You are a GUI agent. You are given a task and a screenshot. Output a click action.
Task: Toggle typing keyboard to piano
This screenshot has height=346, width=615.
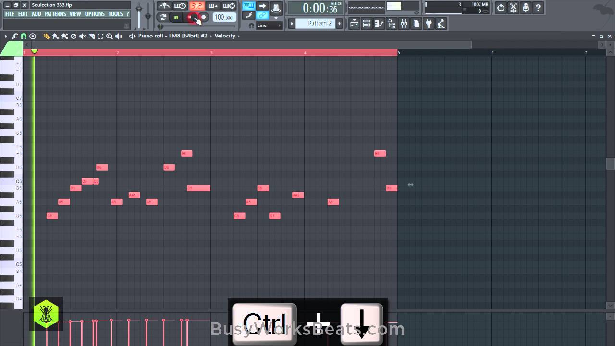pos(248,6)
